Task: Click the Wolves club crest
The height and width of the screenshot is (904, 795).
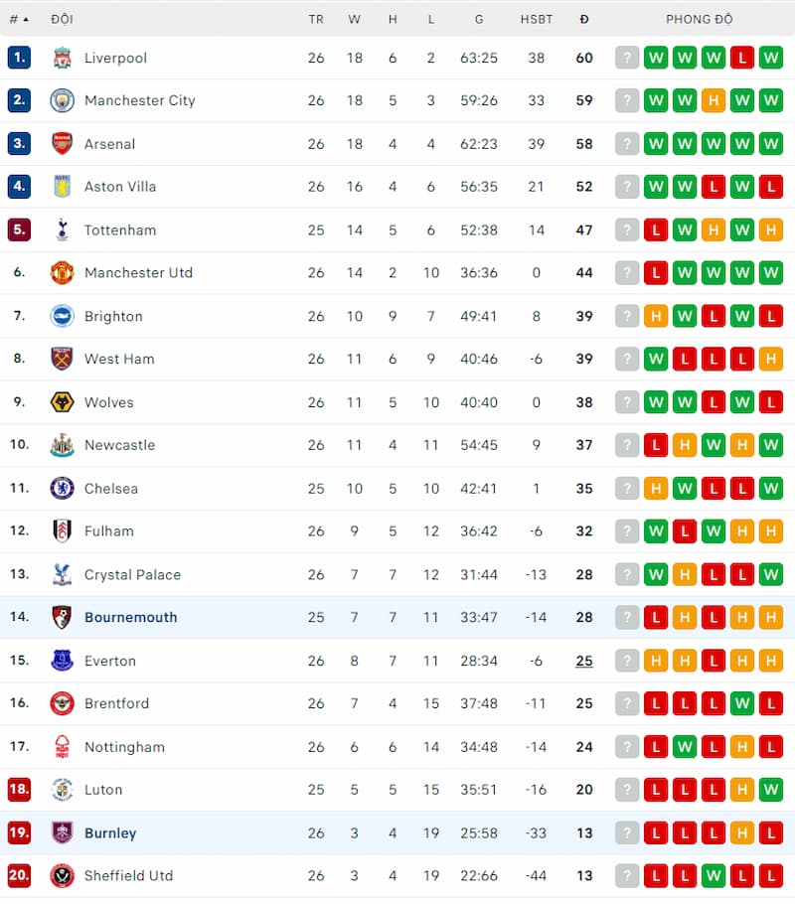Action: (62, 402)
